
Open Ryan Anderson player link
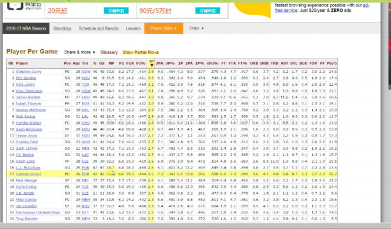[29, 129]
